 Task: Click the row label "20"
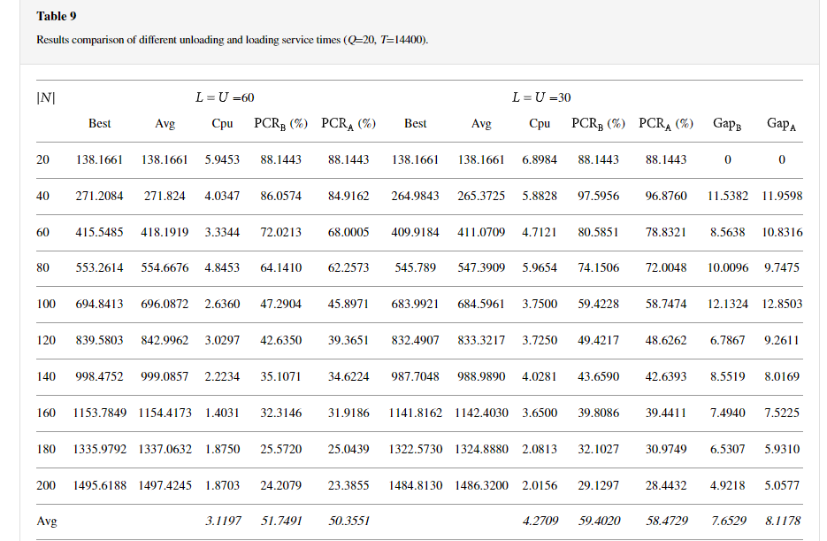pos(42,159)
